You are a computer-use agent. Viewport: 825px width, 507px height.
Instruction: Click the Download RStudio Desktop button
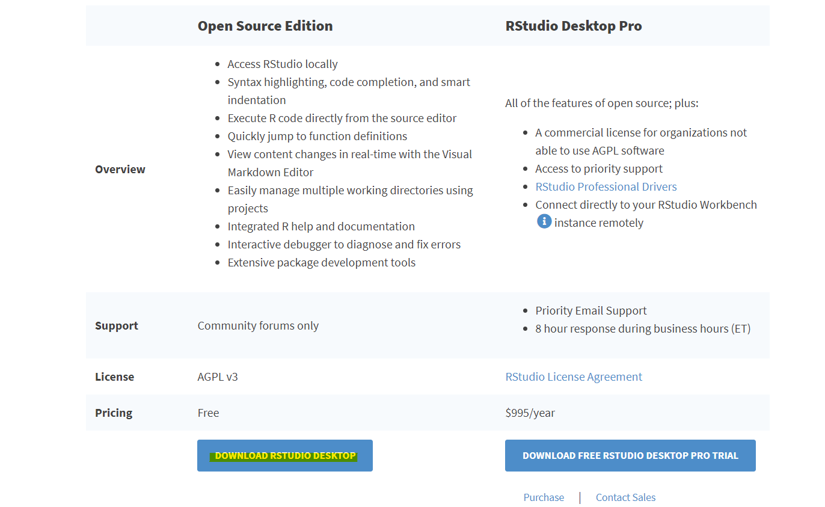(x=285, y=455)
